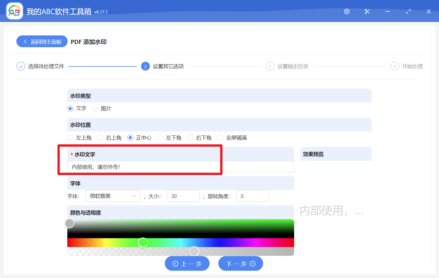Click the completed checkmark on step 选择待处理文件
This screenshot has height=278, width=439.
pos(20,66)
